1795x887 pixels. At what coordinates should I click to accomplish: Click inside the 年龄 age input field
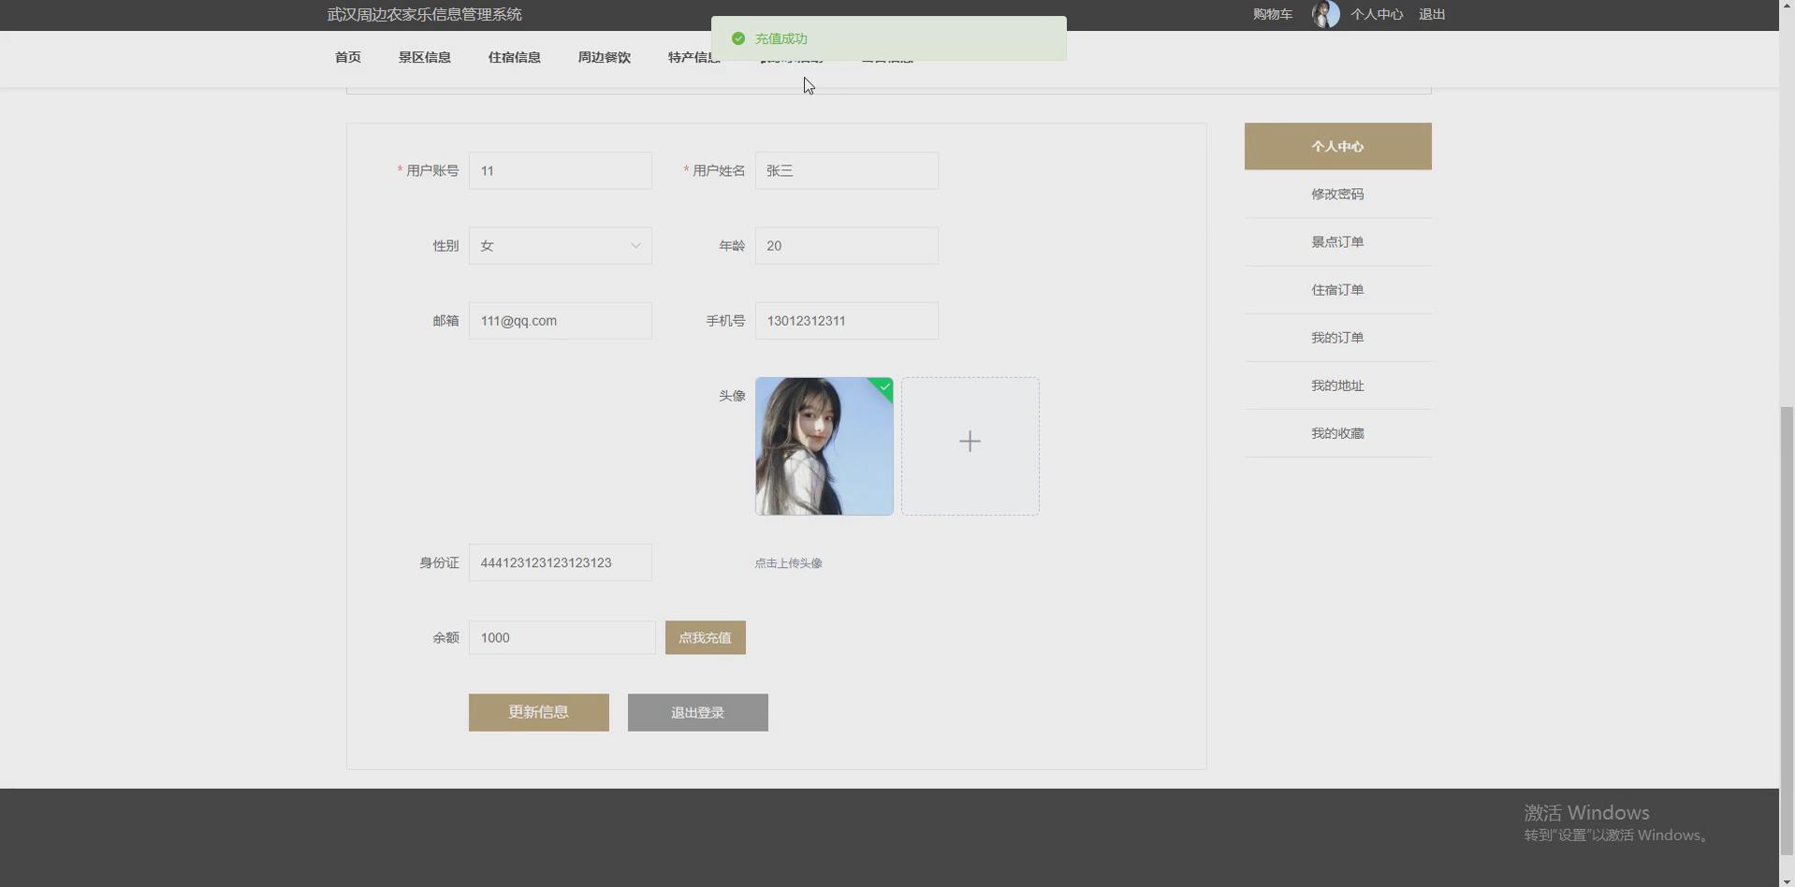click(x=845, y=245)
